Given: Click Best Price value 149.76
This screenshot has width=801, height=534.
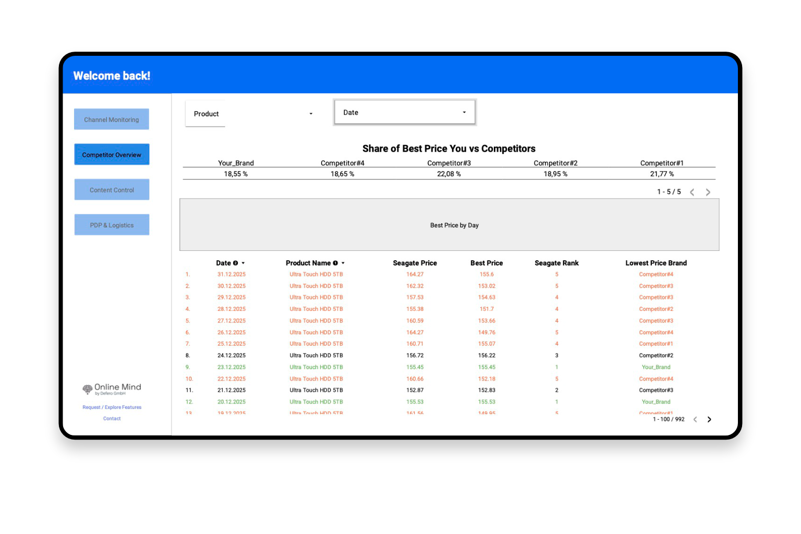Looking at the screenshot, I should click(487, 332).
